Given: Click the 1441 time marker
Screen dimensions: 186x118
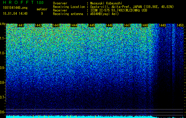Looking at the screenshot, I should pyautogui.click(x=20, y=25).
